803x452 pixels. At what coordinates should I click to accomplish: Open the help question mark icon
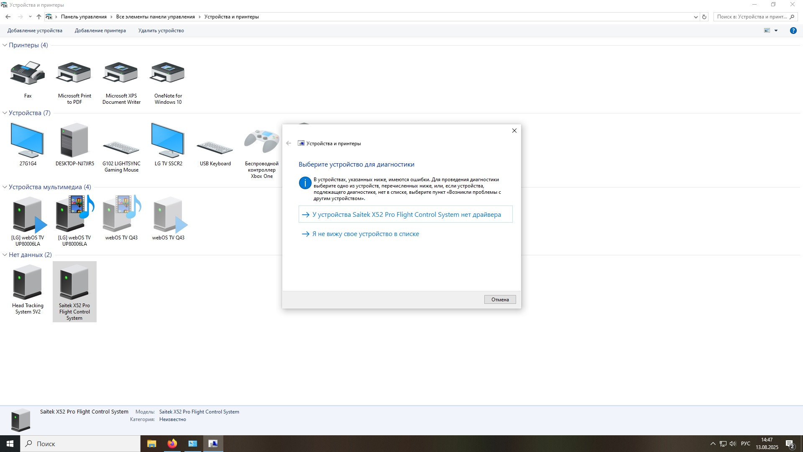tap(793, 31)
